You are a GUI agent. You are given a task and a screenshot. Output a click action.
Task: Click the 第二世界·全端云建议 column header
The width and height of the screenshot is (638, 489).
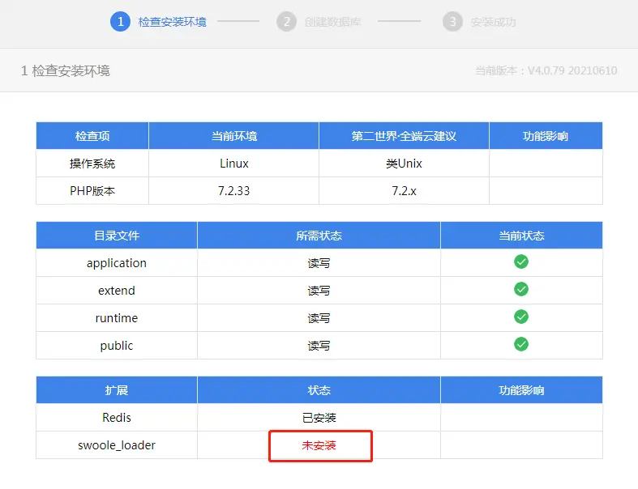click(404, 136)
